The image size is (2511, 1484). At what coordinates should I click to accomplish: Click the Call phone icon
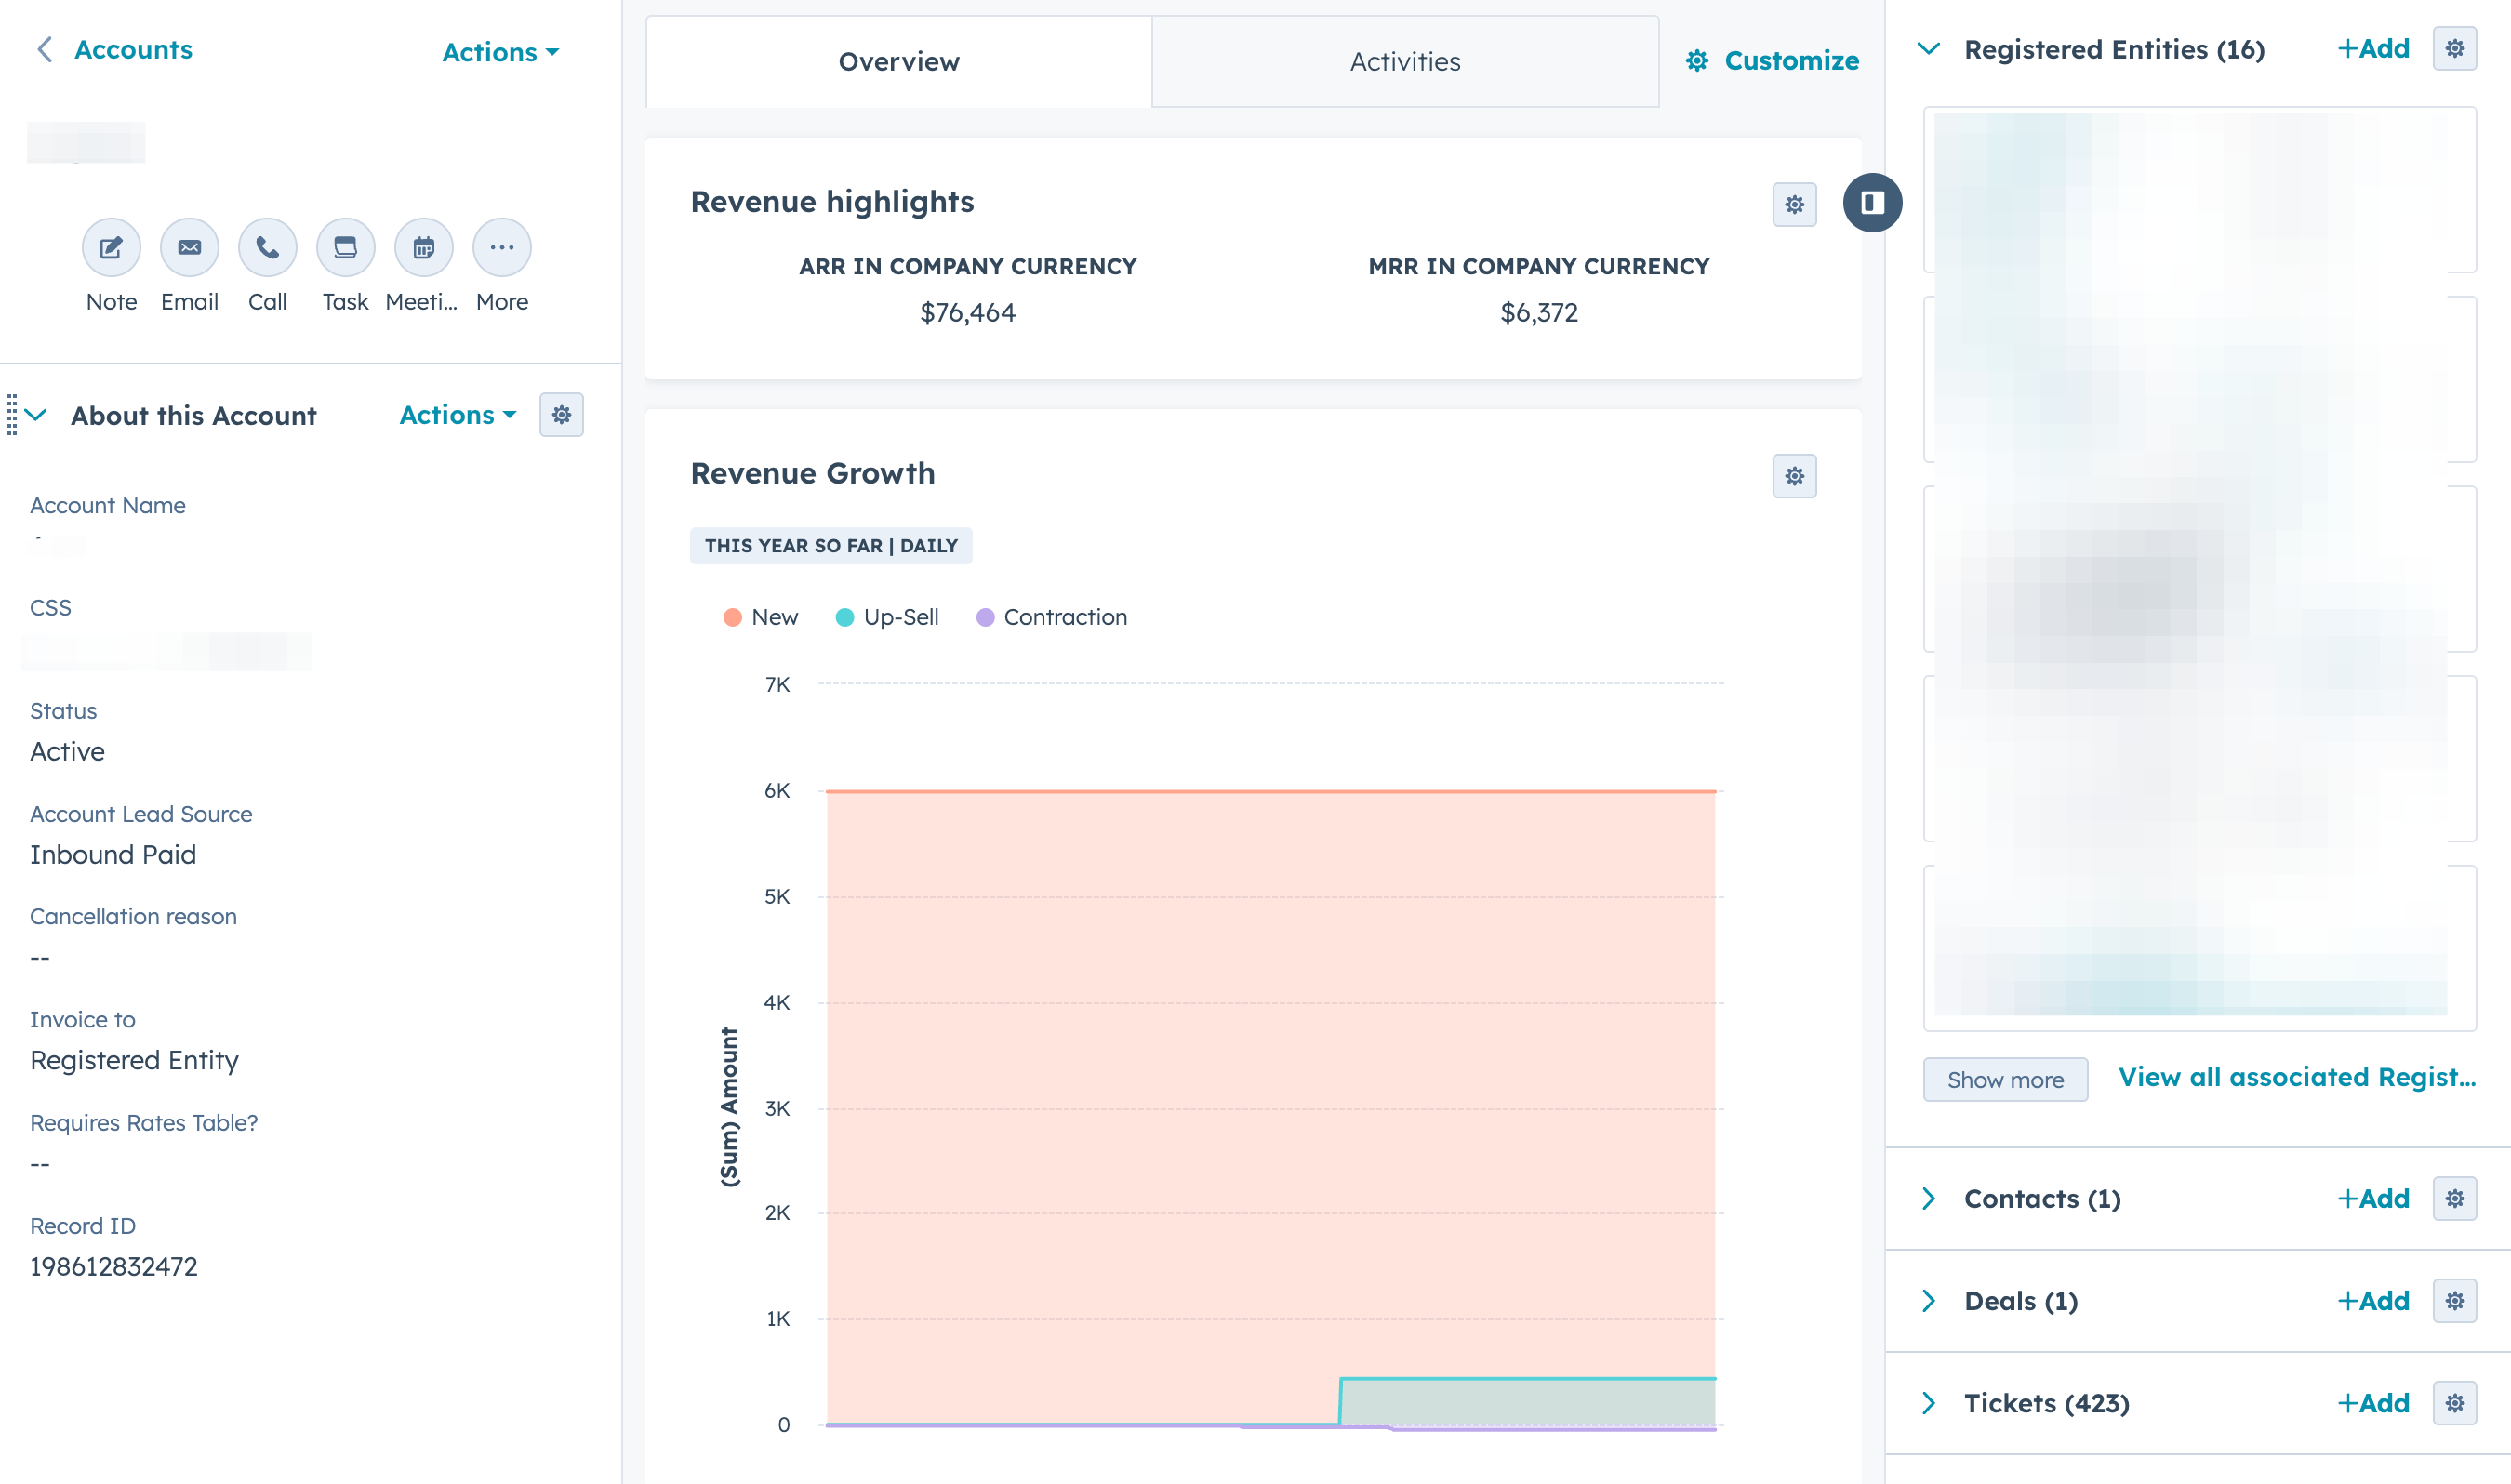267,248
